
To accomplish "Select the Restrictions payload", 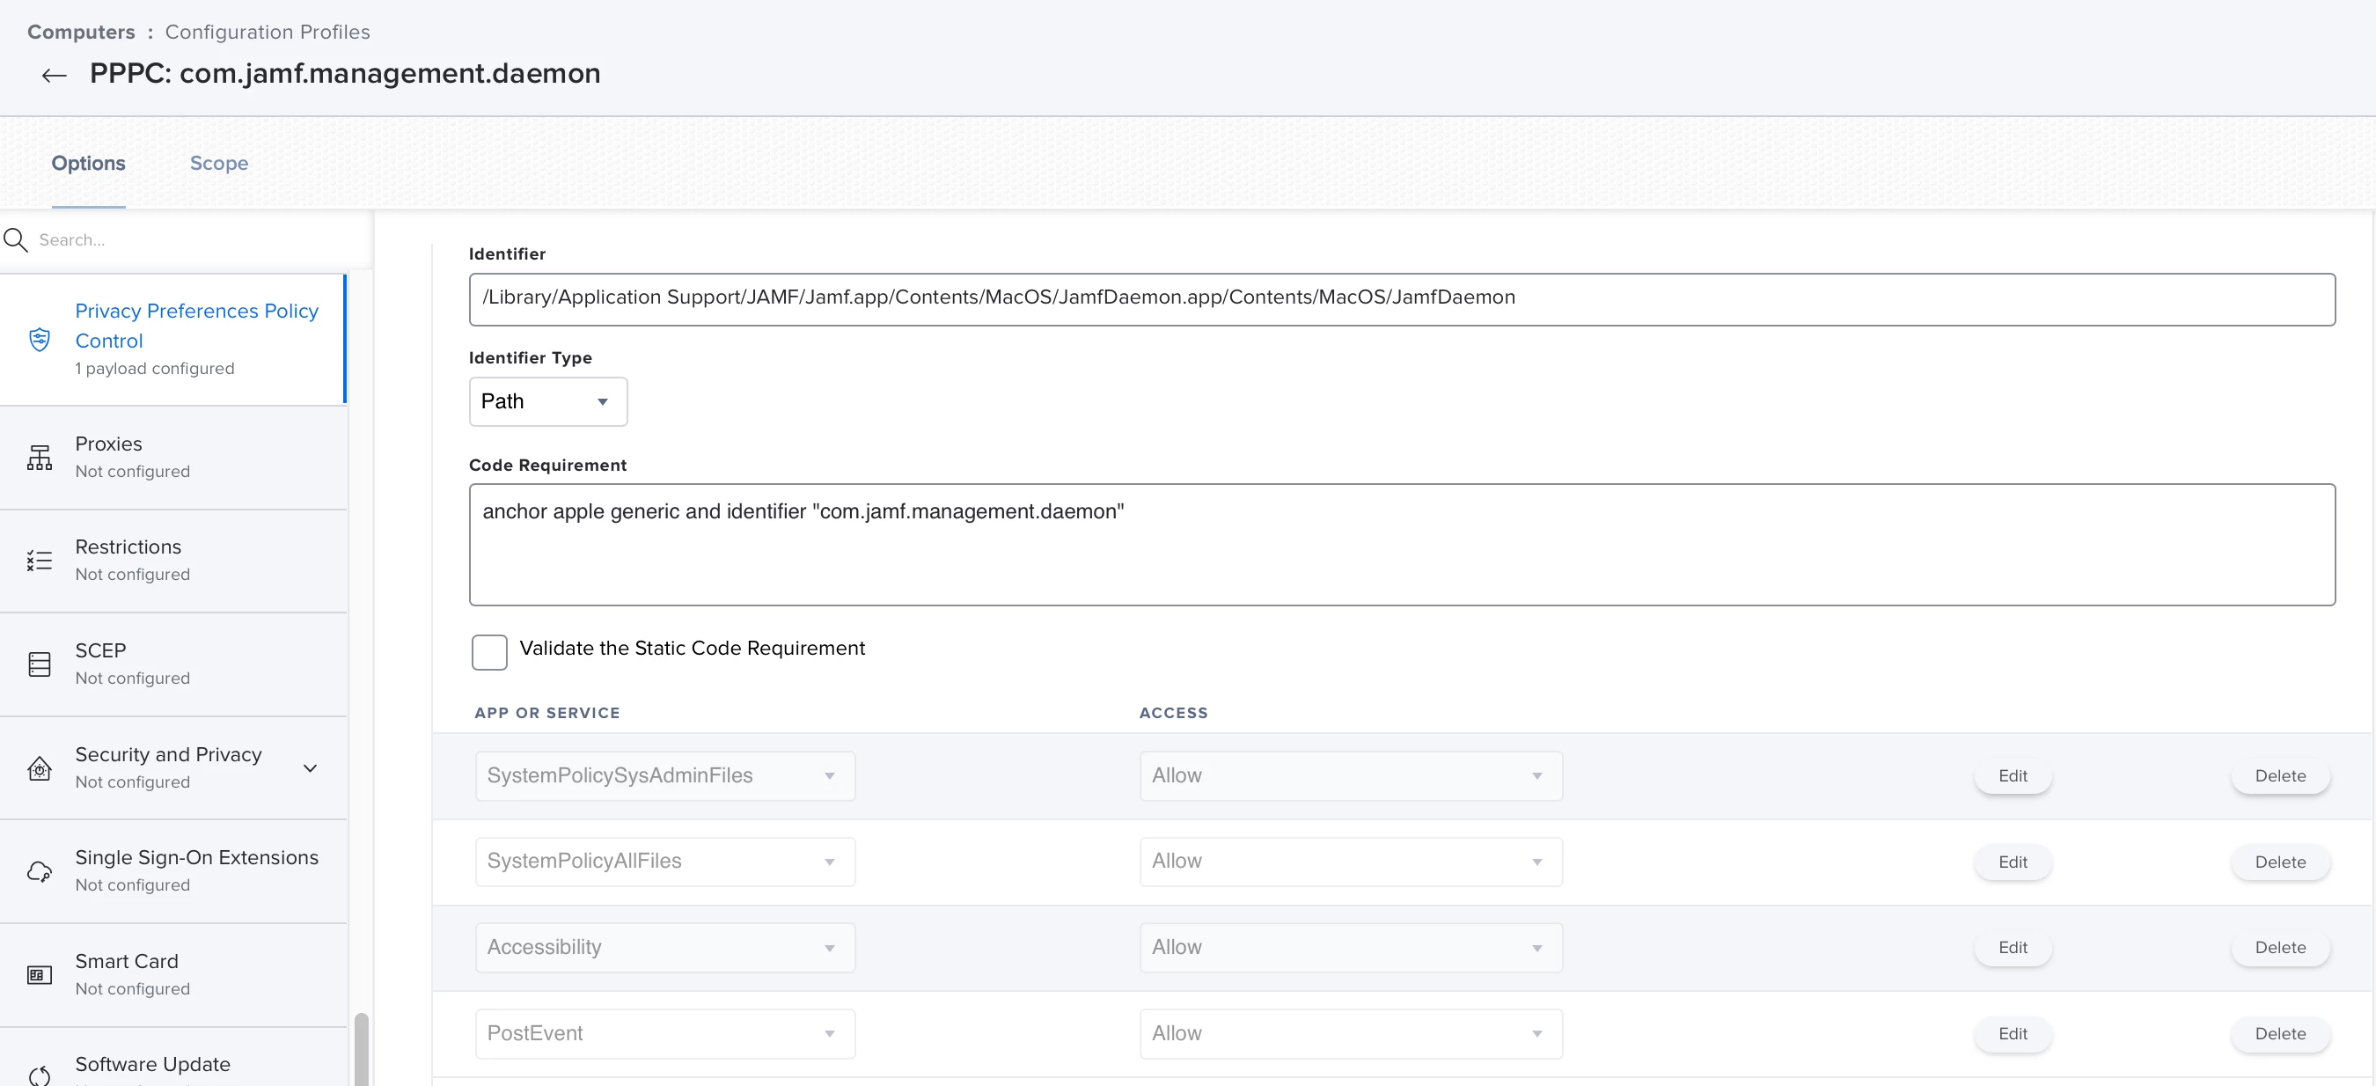I will pyautogui.click(x=173, y=561).
